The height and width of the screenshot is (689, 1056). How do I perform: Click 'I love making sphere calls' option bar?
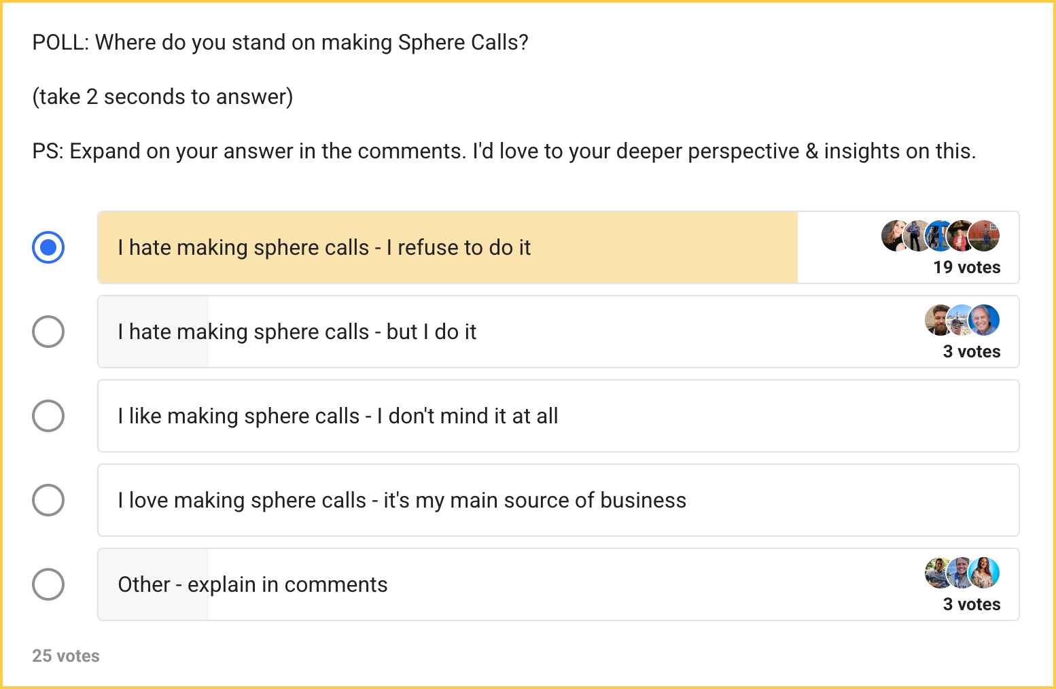pos(559,500)
